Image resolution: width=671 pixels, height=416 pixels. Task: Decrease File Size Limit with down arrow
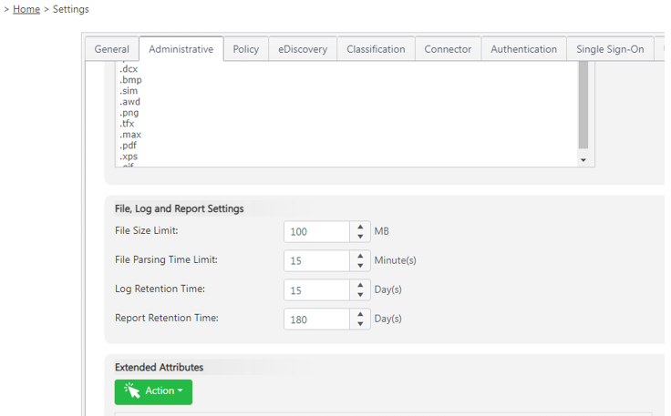(x=361, y=237)
